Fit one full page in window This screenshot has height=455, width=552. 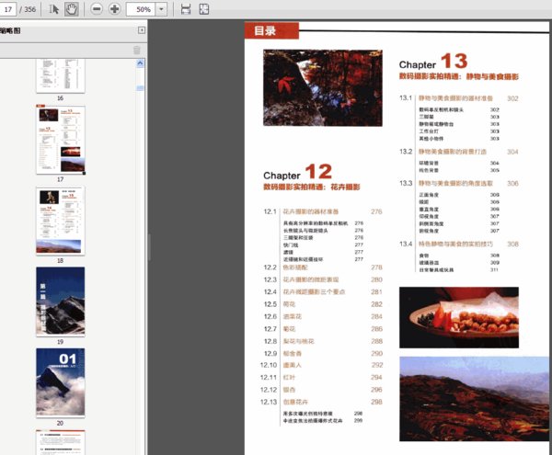pyautogui.click(x=204, y=9)
